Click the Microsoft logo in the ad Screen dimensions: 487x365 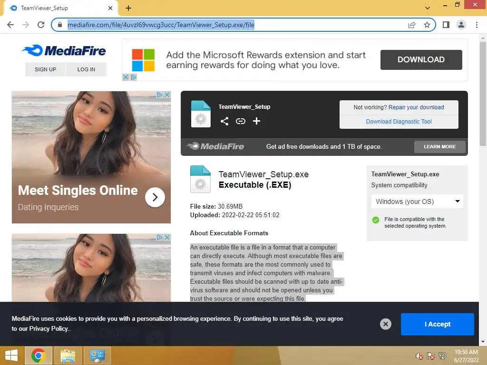pyautogui.click(x=143, y=60)
